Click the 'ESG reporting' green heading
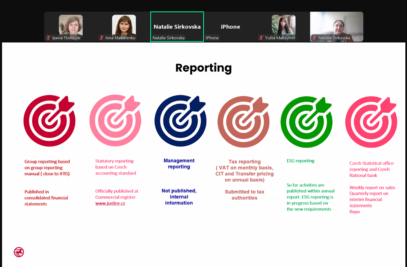Viewport: 407px width, 267px height. (x=300, y=161)
